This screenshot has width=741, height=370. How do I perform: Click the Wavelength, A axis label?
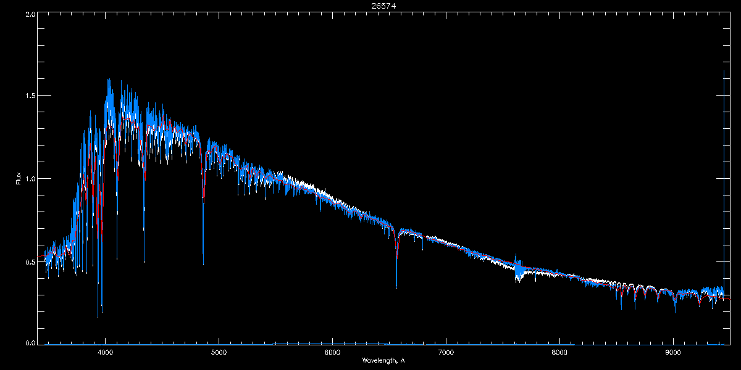[x=383, y=360]
